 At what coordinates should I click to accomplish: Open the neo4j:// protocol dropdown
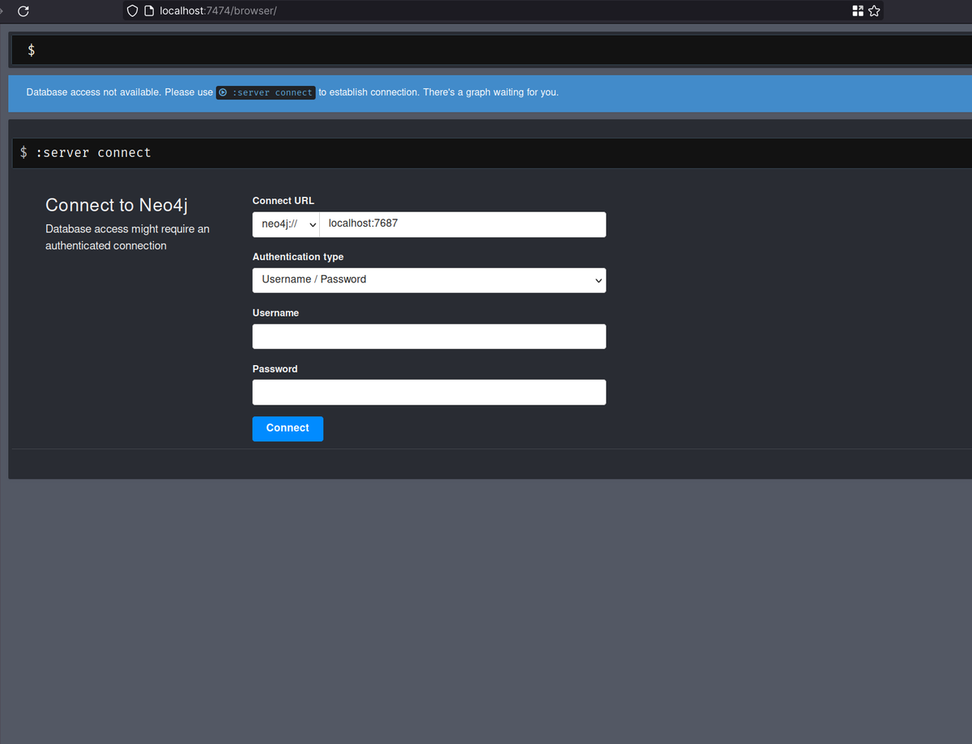pos(287,224)
